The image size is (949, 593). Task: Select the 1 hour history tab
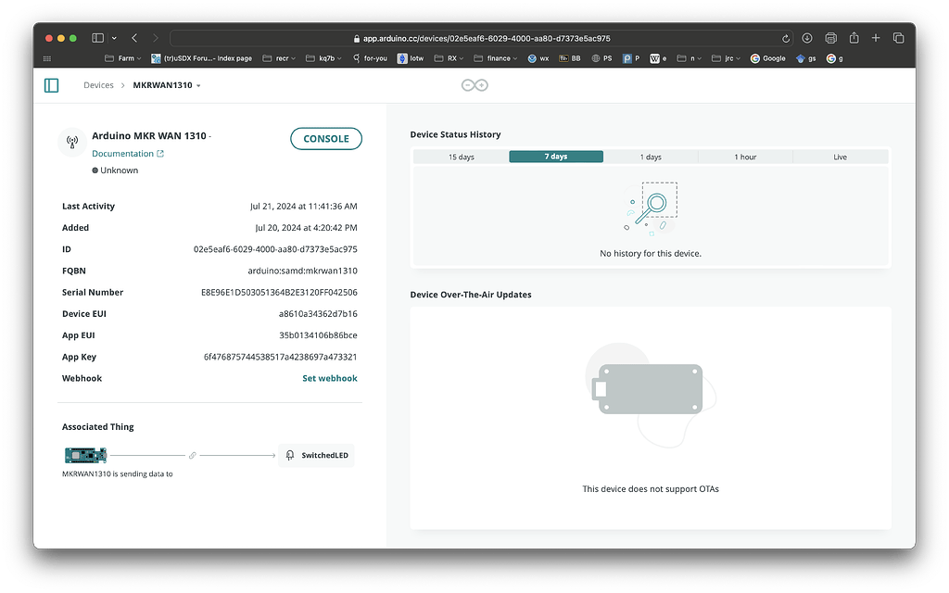coord(745,157)
